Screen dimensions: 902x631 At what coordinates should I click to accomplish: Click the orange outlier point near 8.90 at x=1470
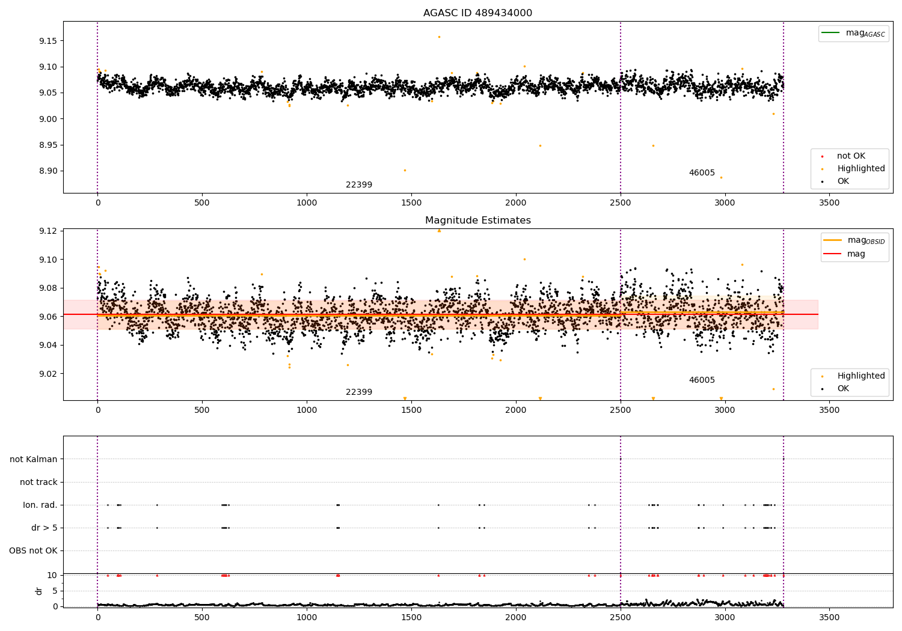[405, 170]
